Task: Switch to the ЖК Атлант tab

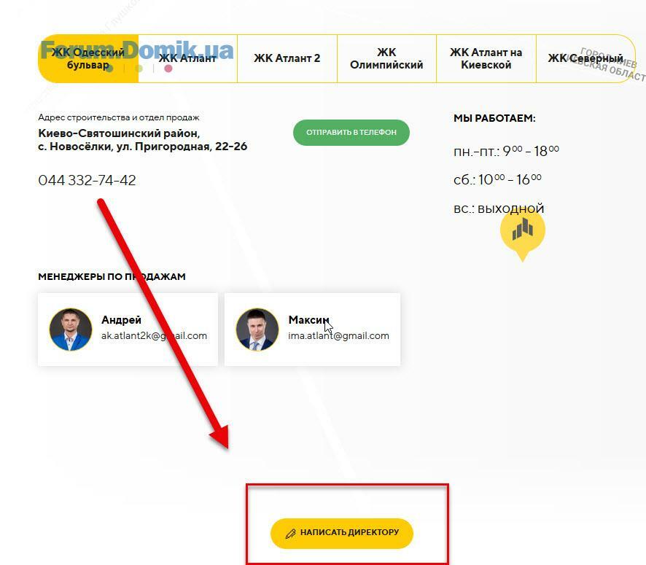Action: (x=187, y=58)
